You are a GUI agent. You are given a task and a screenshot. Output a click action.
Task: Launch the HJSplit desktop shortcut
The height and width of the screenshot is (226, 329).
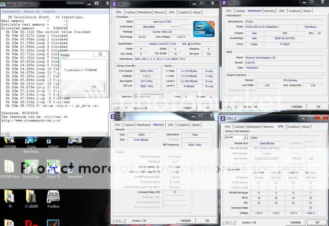pos(53,142)
